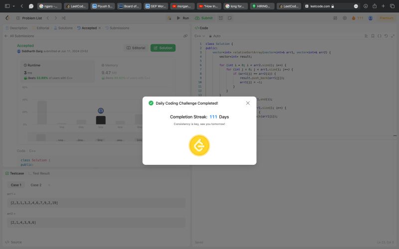Toggle the browser sidebar
399x249 pixels.
pos(7,6)
